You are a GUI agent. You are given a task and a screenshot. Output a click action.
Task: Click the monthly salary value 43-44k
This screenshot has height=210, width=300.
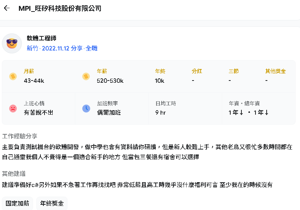[34, 81]
